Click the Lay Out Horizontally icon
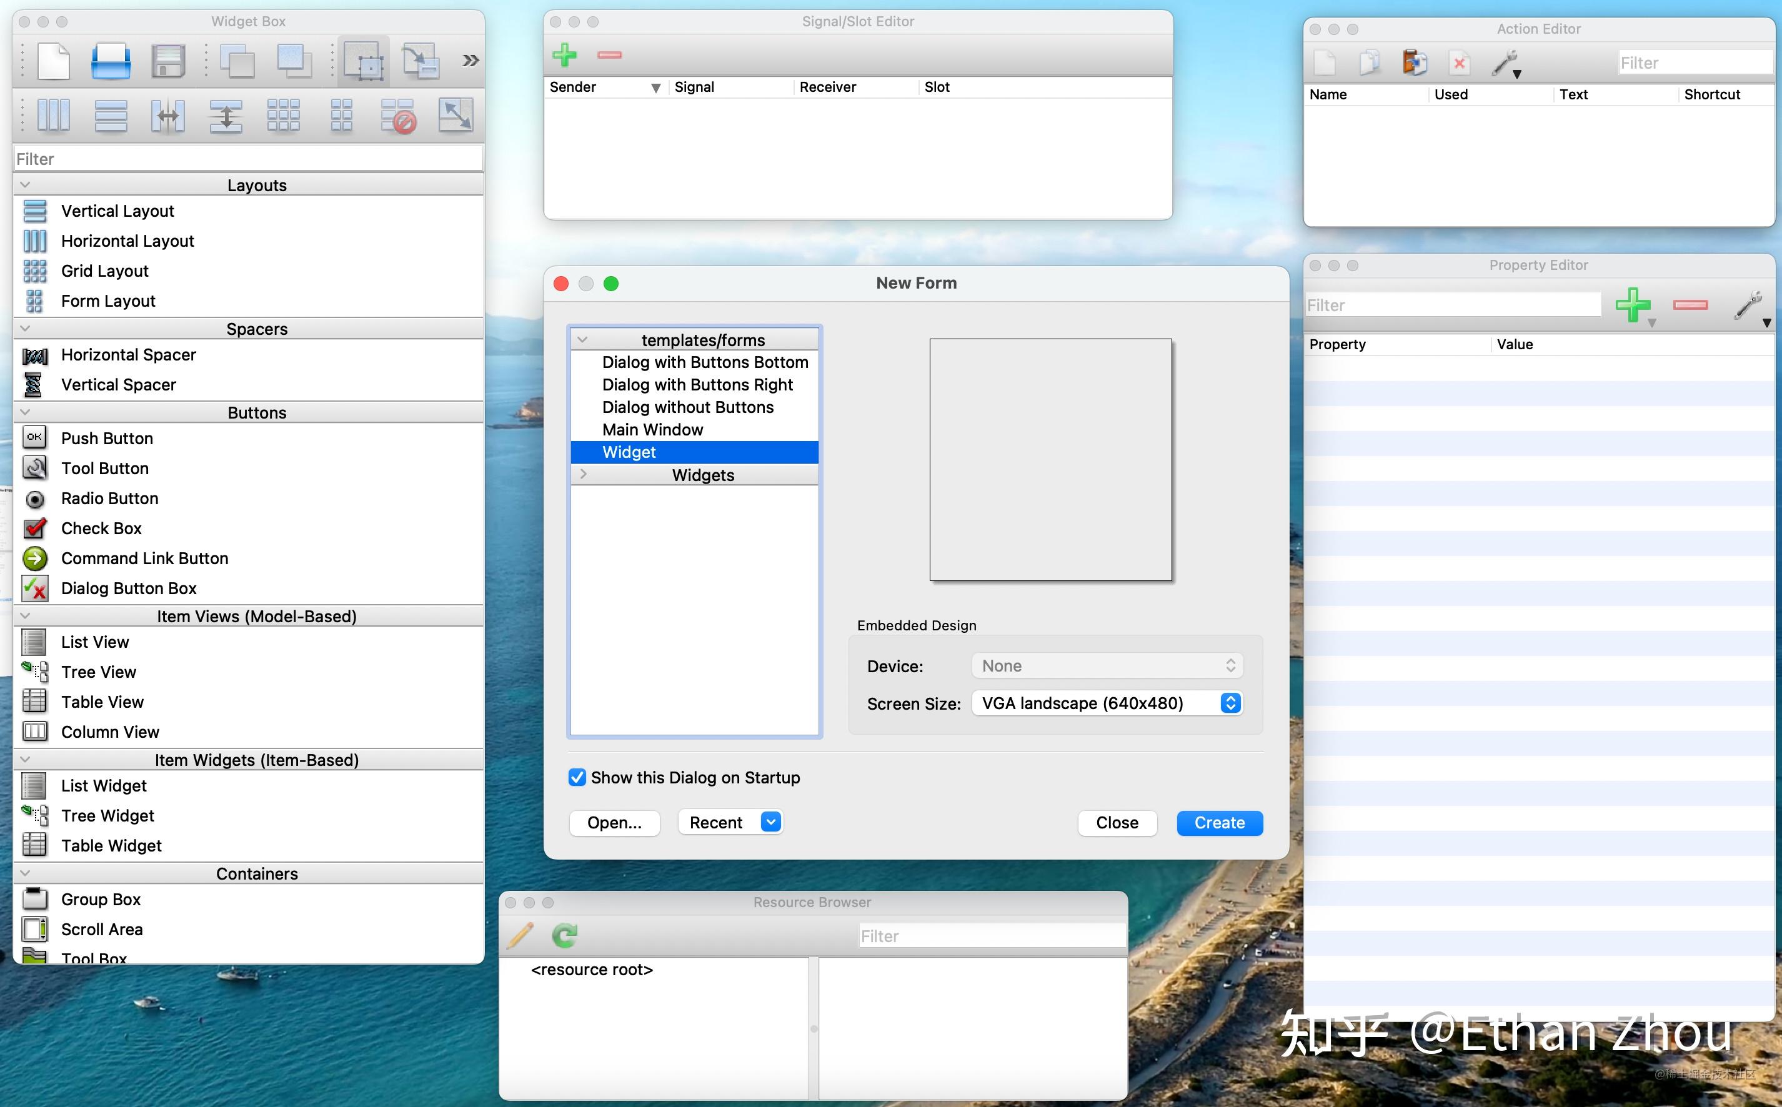Image resolution: width=1782 pixels, height=1107 pixels. (x=54, y=116)
